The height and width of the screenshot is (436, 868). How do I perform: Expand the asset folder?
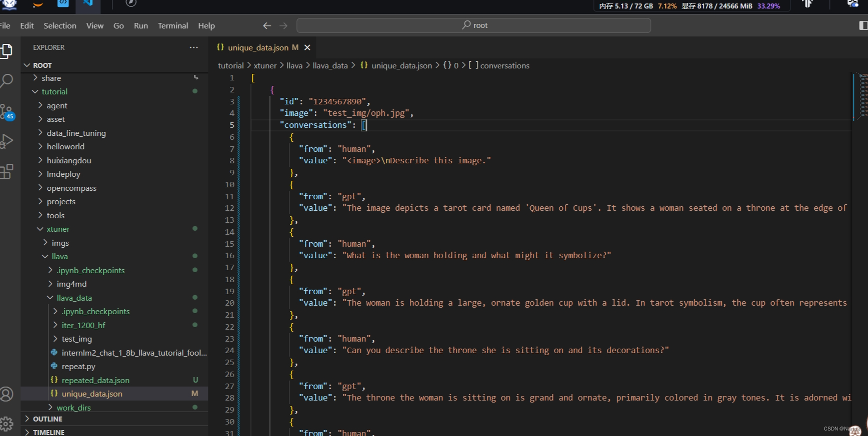click(x=114, y=119)
